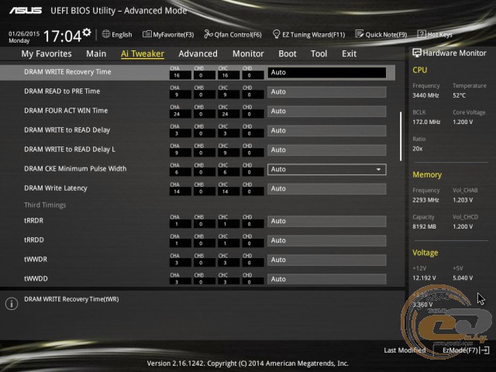The image size is (496, 372).
Task: Select Ai Tweaker tab
Action: pos(143,53)
